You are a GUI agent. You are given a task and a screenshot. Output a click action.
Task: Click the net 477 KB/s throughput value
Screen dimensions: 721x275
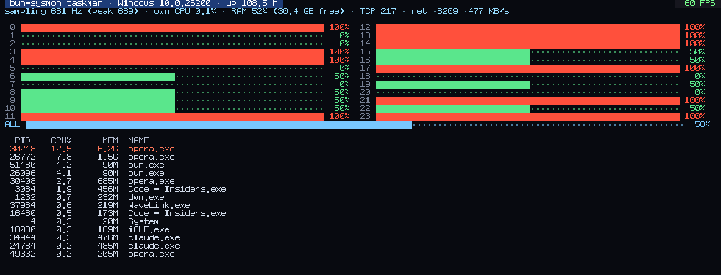489,12
